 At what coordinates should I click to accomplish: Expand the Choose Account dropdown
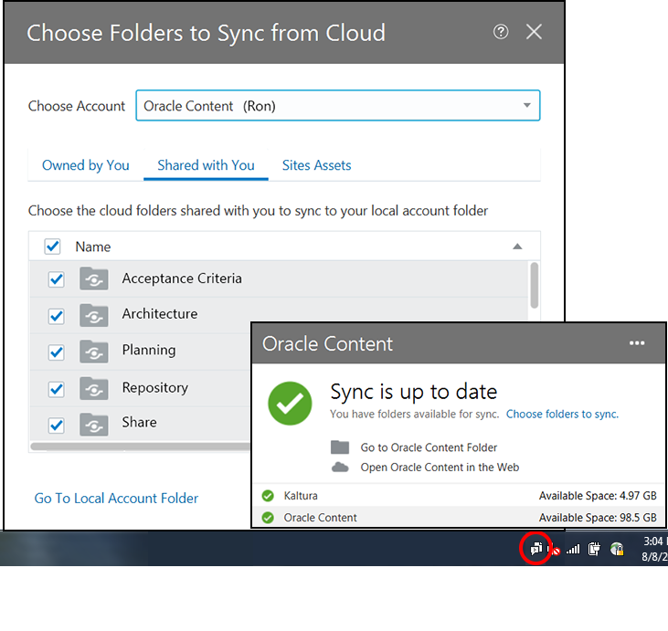click(526, 106)
